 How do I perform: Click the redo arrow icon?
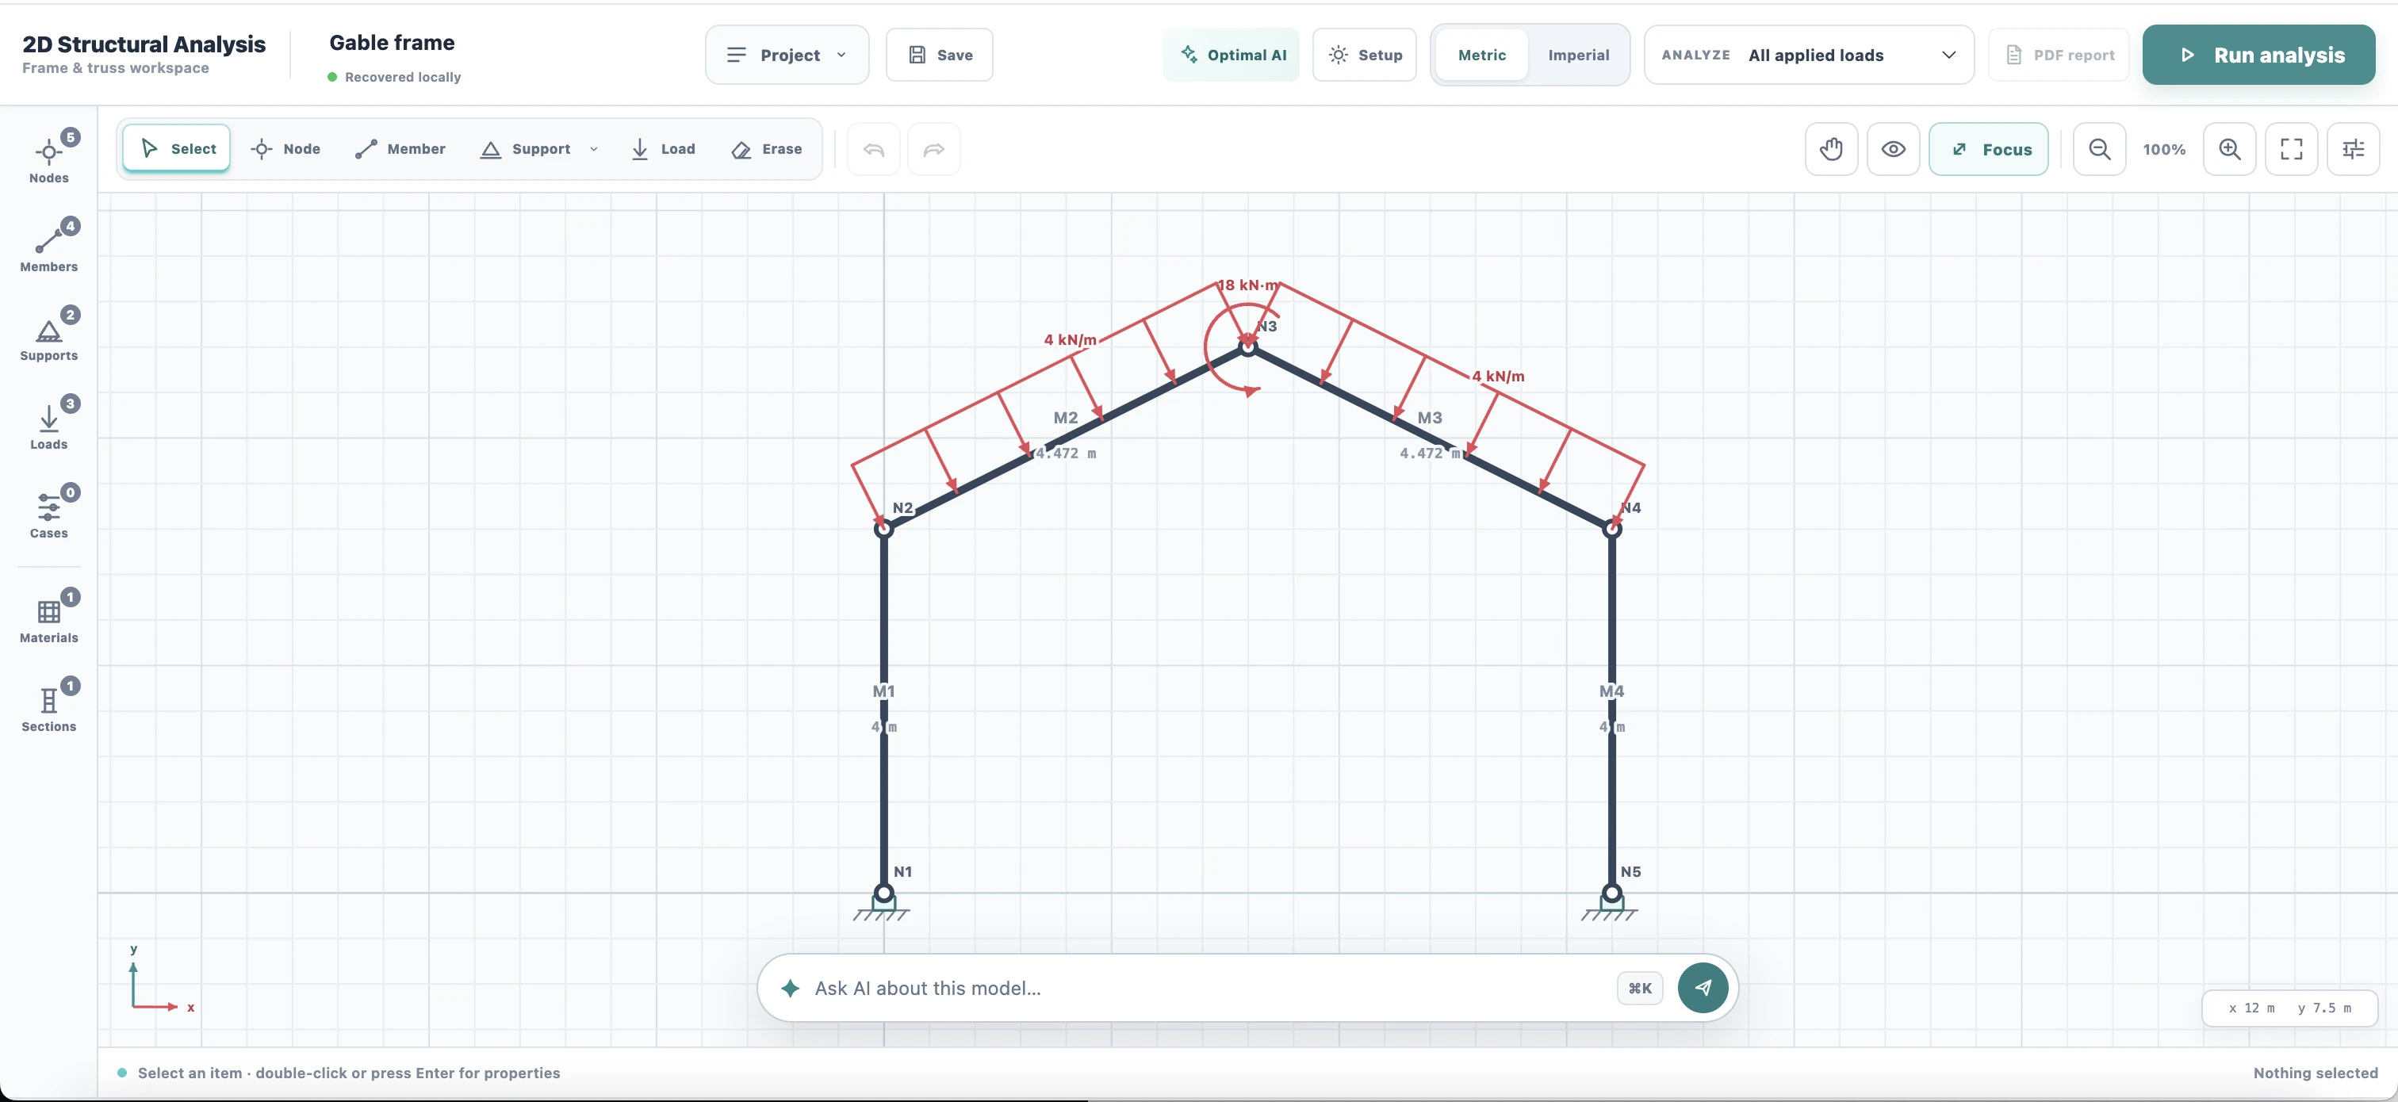933,149
